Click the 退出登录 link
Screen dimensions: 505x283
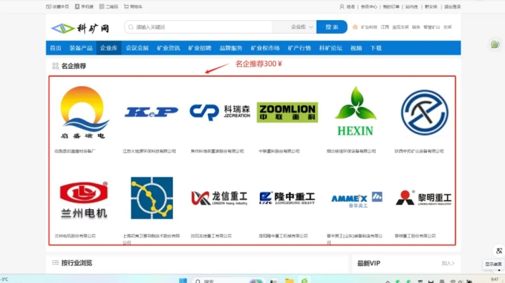(x=452, y=6)
